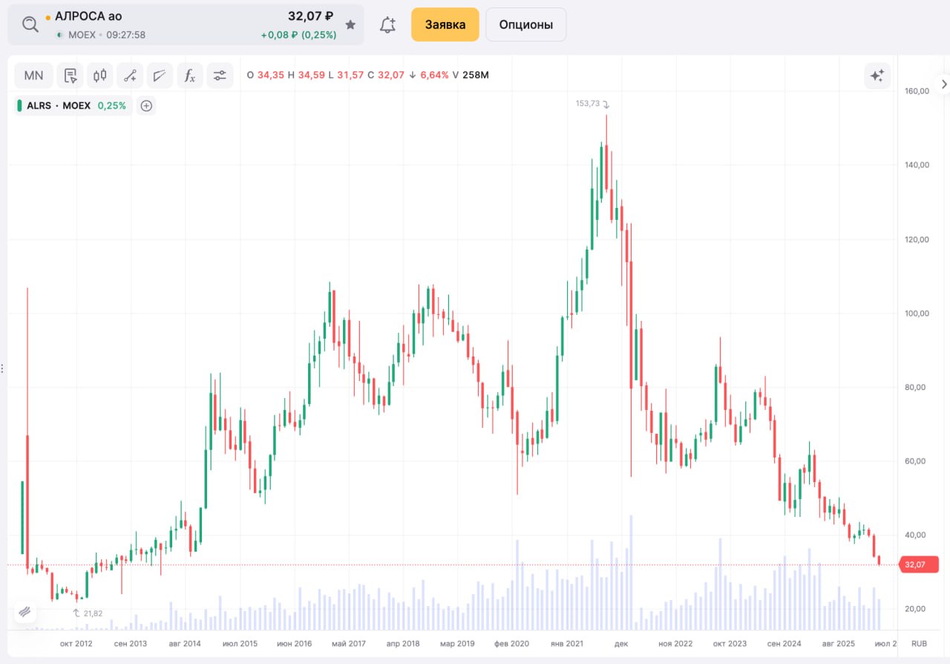Image resolution: width=950 pixels, height=664 pixels.
Task: Click the 32,07 current price marker
Action: pos(917,564)
